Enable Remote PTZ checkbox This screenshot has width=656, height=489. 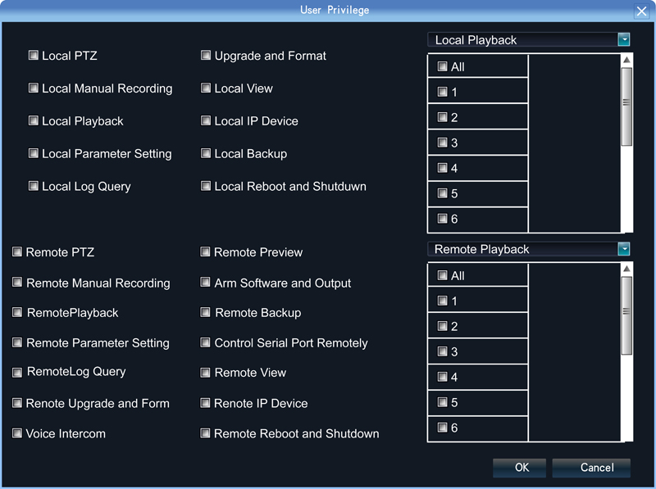[x=17, y=251]
